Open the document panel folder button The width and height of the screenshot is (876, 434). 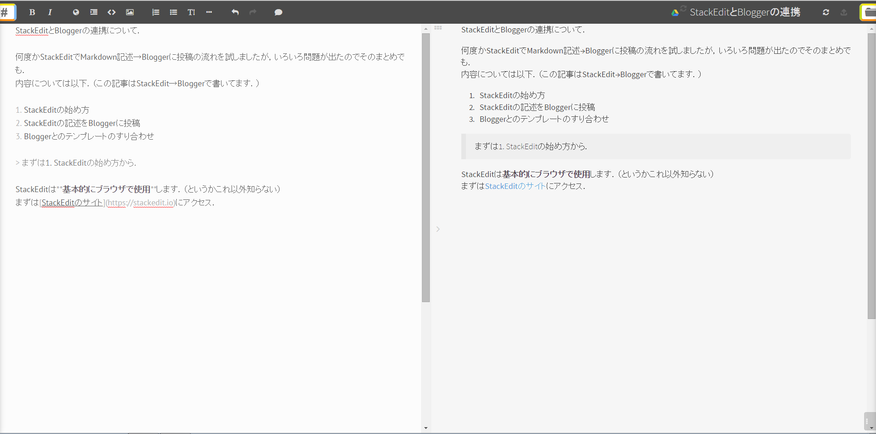click(869, 12)
